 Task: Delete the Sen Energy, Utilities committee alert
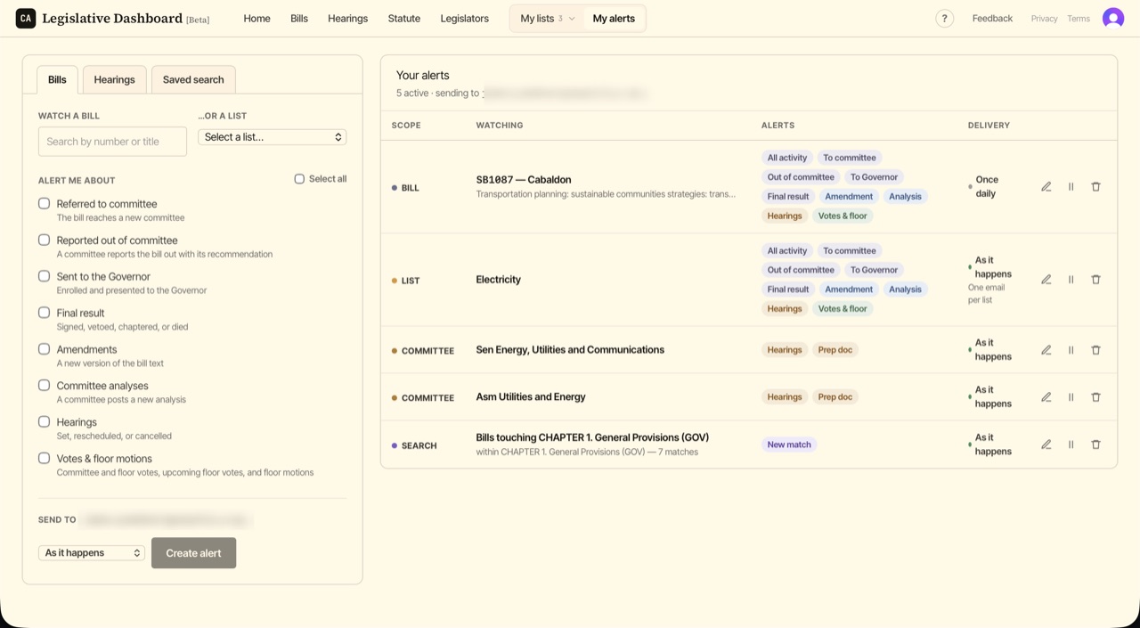click(1096, 350)
